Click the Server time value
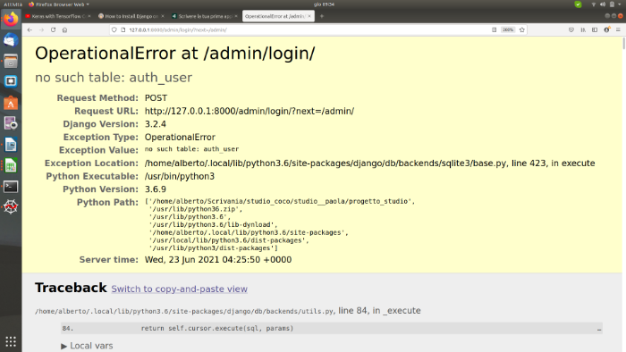 click(218, 259)
